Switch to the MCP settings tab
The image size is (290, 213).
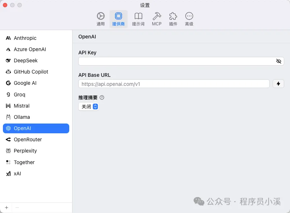point(157,18)
